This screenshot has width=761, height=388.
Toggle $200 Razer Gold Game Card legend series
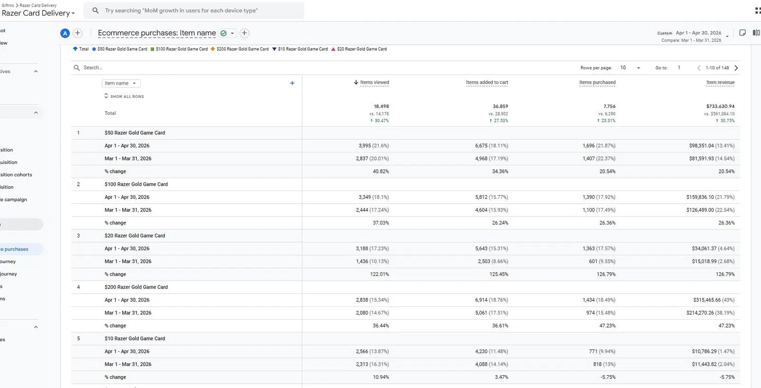tap(240, 49)
